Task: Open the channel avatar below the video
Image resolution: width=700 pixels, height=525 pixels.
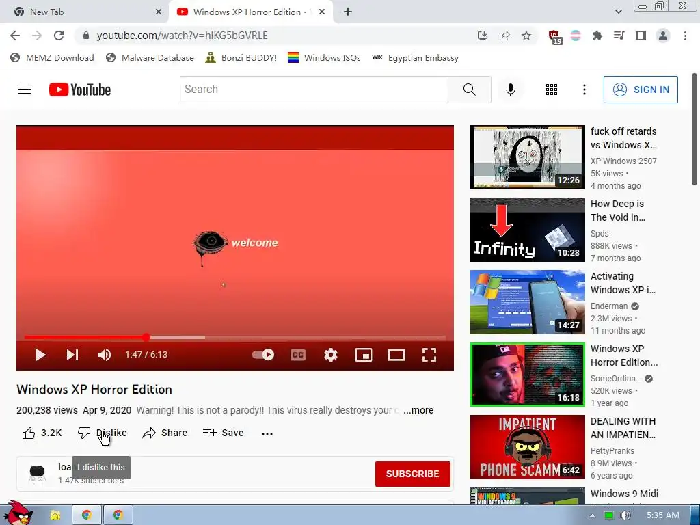Action: (x=38, y=474)
